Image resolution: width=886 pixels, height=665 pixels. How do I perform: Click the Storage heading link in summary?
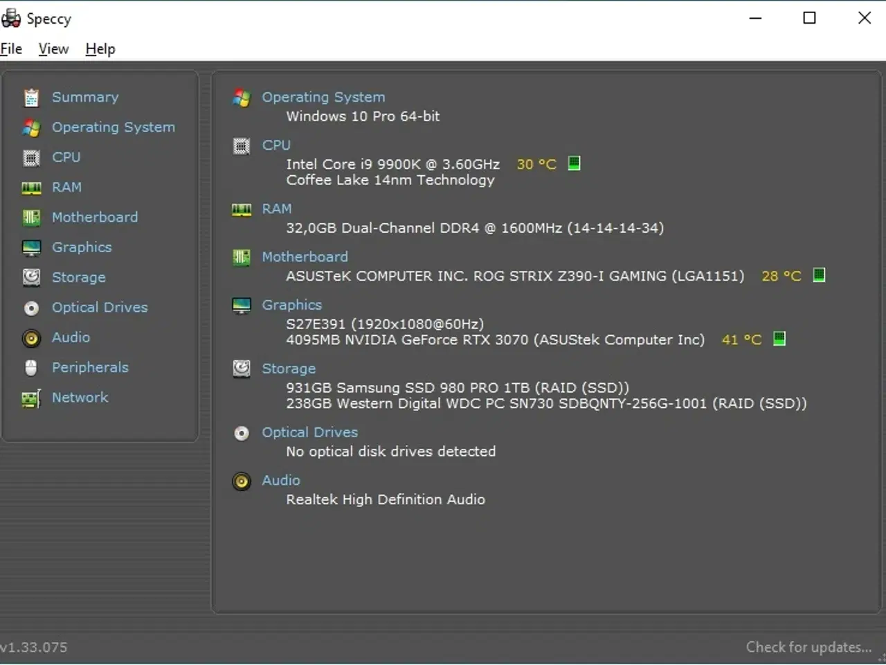pos(289,369)
